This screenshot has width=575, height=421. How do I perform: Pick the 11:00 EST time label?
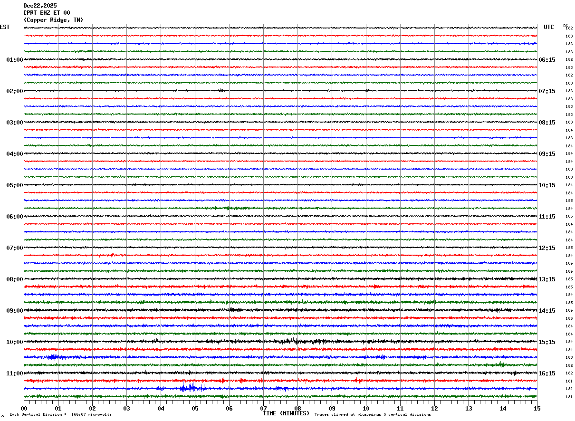tap(14, 373)
